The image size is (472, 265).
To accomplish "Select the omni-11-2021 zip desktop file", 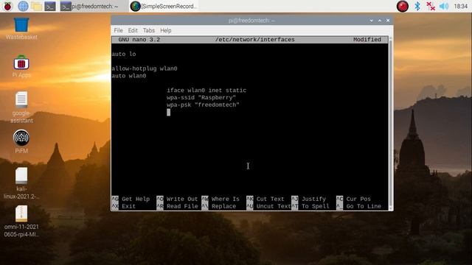I will tap(21, 222).
